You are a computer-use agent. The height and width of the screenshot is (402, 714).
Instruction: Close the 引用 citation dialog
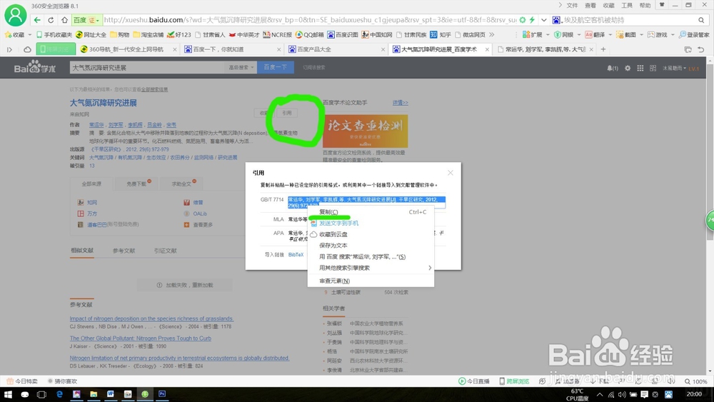451,173
